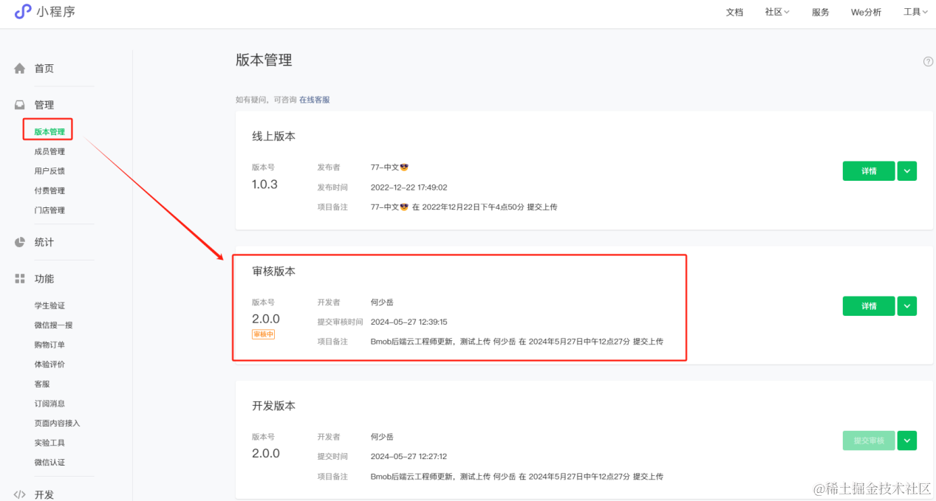Open 学生验证 in the sidebar
Image resolution: width=936 pixels, height=501 pixels.
(49, 305)
